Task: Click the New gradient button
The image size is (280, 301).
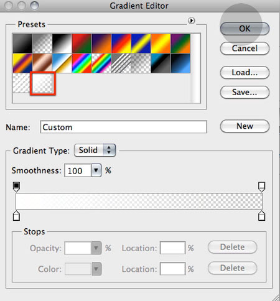Action: [x=245, y=126]
